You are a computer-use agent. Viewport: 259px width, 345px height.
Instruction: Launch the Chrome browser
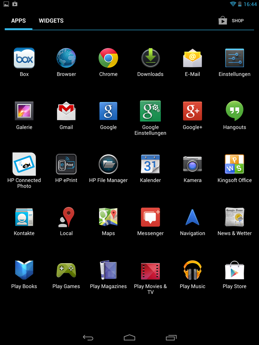[108, 58]
